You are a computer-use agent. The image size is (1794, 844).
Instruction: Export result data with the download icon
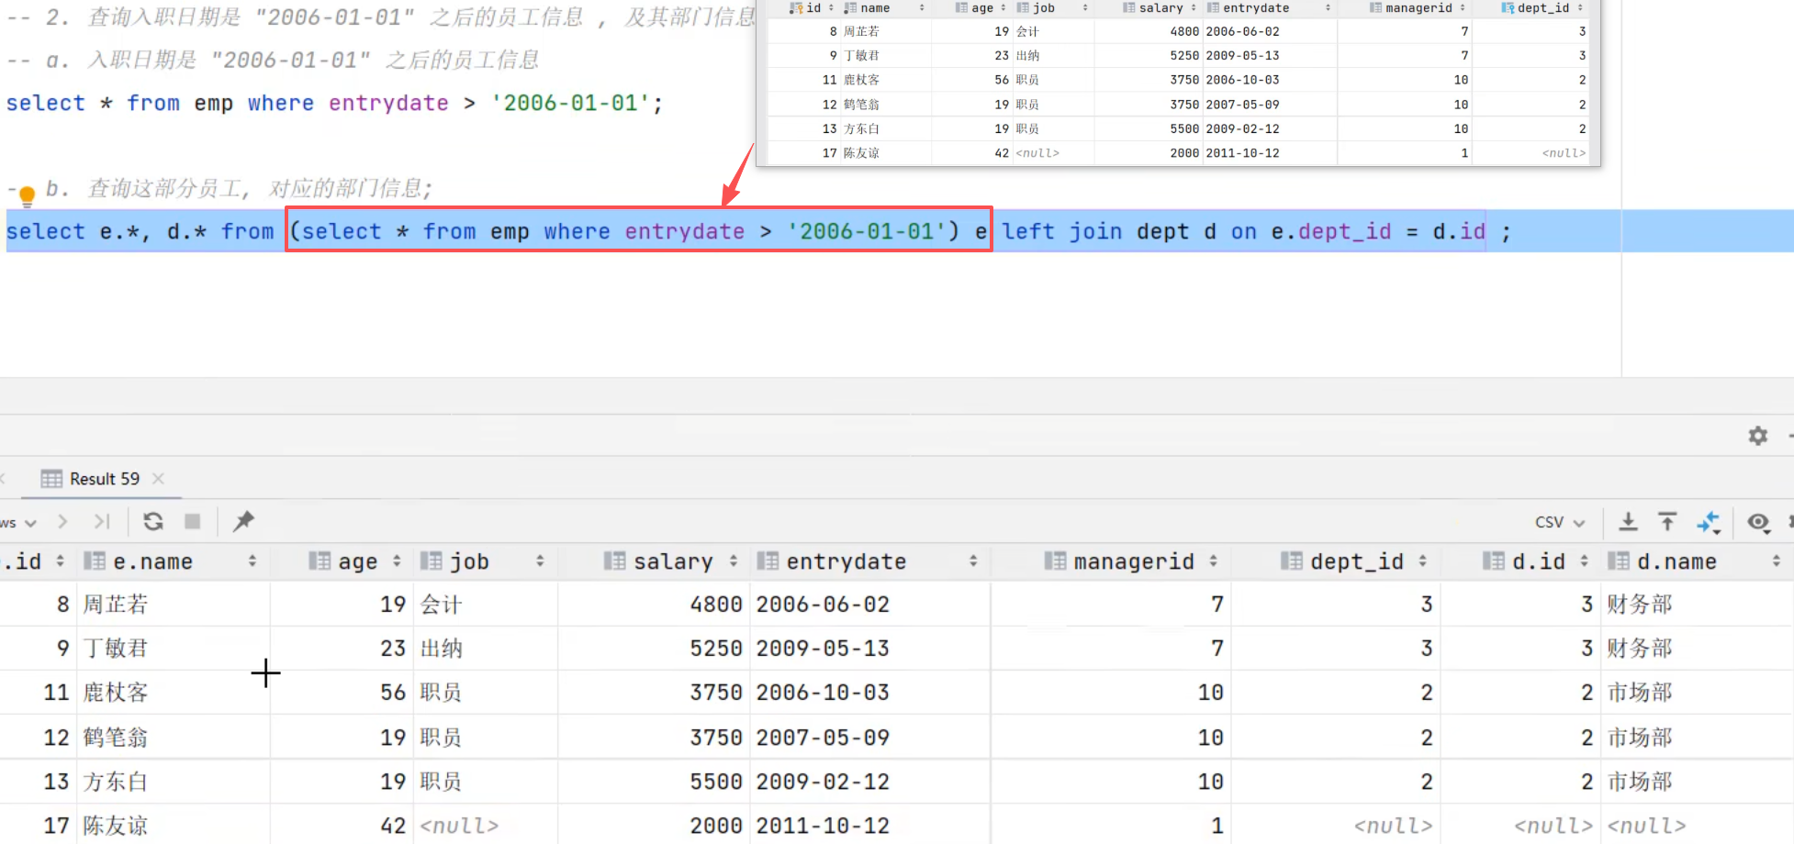(x=1628, y=522)
